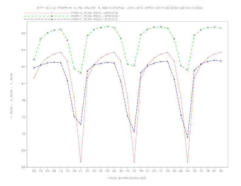The width and height of the screenshot is (241, 186).
Task: Click the chart title starting with STAT=SL1L2
Action: [x=120, y=8]
